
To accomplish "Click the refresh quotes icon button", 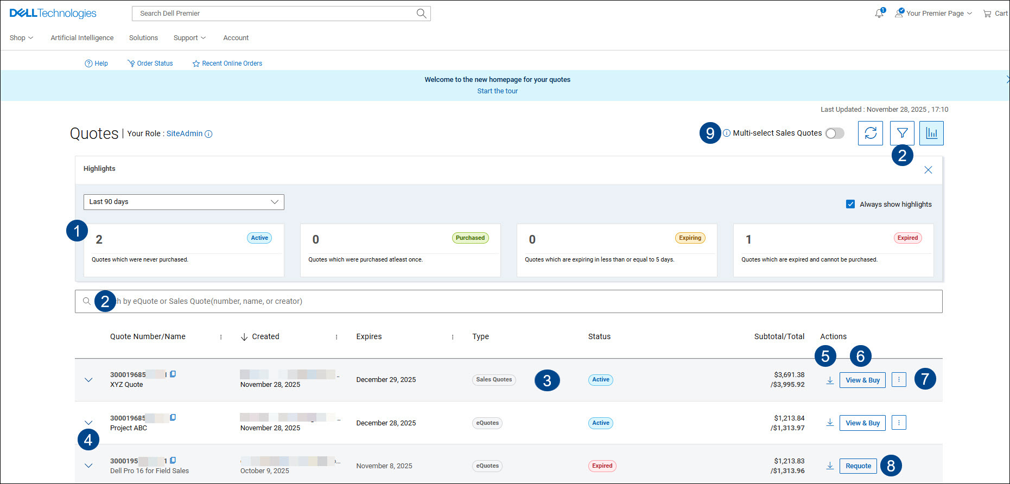I will coord(870,133).
